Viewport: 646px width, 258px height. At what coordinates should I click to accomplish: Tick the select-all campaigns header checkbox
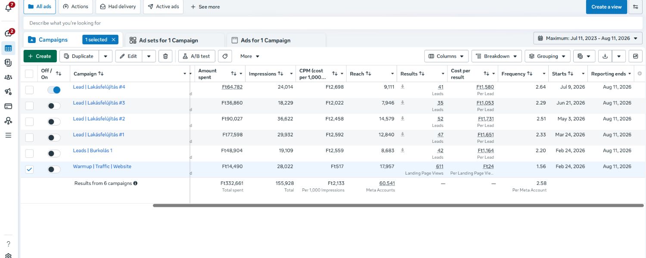point(29,74)
